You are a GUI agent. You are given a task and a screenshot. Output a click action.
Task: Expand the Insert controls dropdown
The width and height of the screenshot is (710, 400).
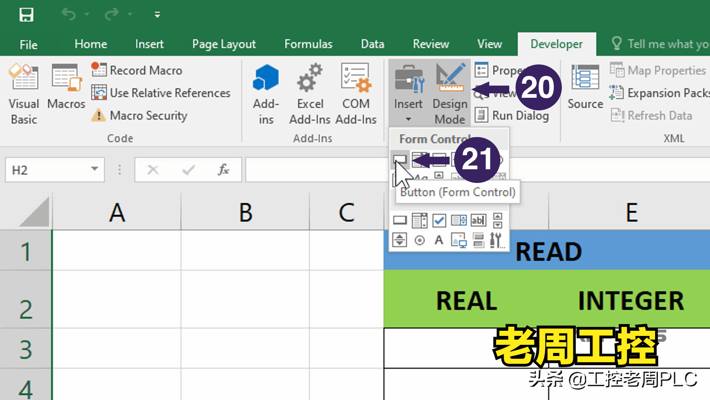click(x=409, y=119)
